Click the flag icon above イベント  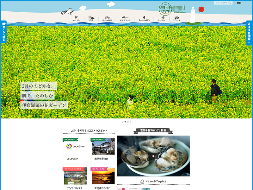(x=76, y=17)
